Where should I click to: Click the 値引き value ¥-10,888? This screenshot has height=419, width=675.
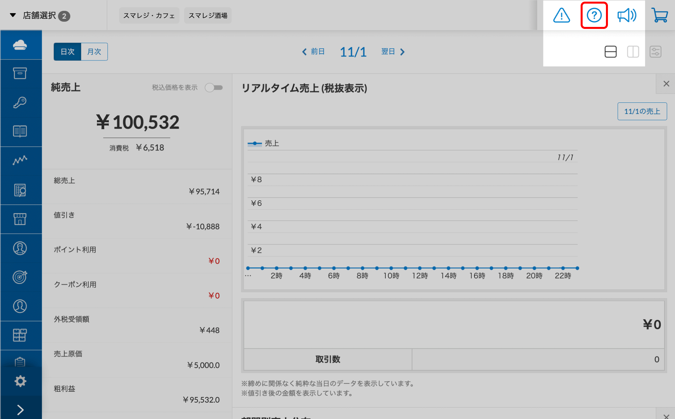point(203,226)
